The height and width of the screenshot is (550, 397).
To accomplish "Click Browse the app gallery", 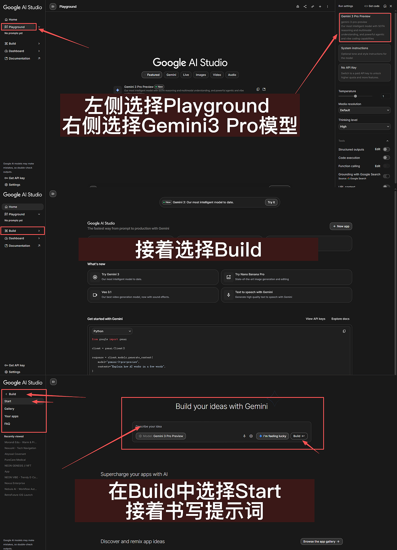I will (x=322, y=542).
